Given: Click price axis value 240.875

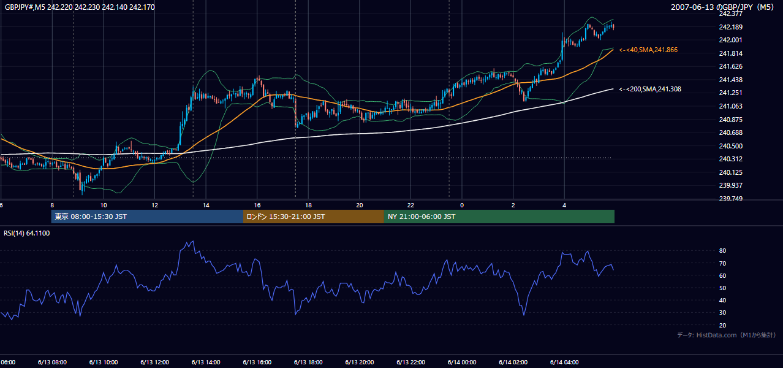Looking at the screenshot, I should 730,120.
